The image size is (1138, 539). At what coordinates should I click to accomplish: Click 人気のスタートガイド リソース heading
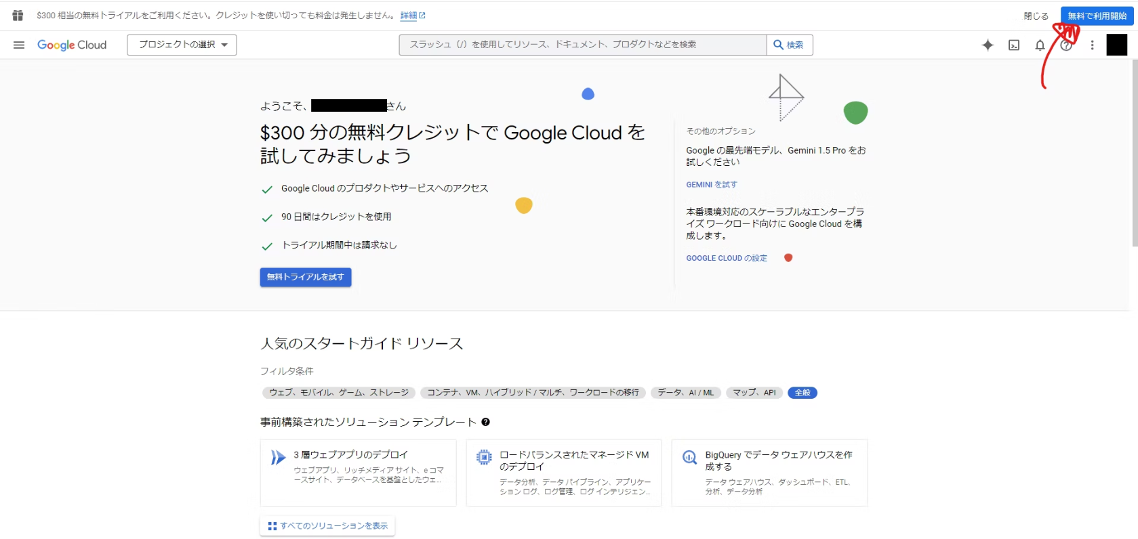click(362, 343)
